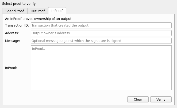Place cursor in "Output owner's address" box
177x108 pixels.
tap(51, 33)
